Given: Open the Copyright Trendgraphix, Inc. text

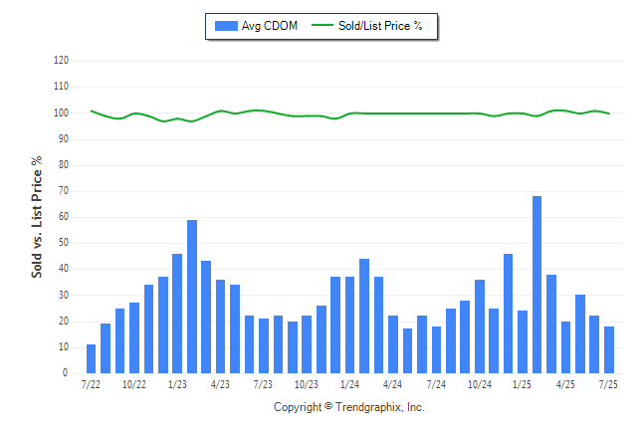Looking at the screenshot, I should point(349,407).
